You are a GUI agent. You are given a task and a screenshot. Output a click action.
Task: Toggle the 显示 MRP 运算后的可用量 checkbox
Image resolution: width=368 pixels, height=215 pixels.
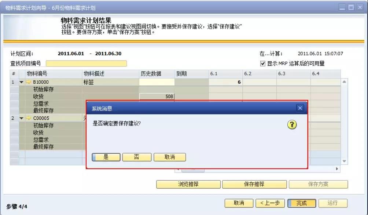click(x=262, y=63)
